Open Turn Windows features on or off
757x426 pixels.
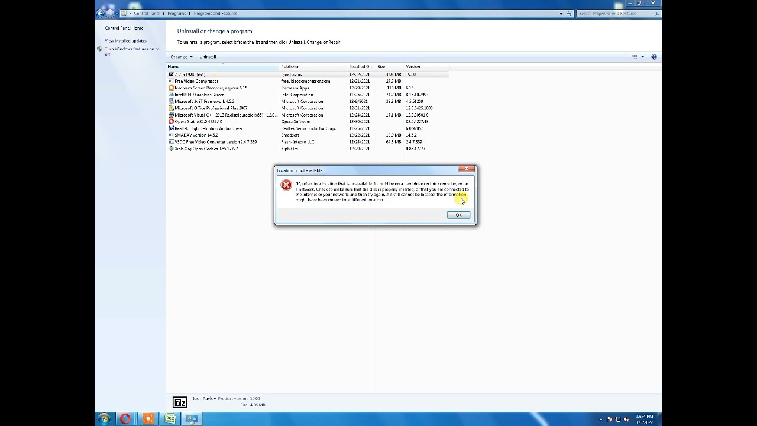point(132,51)
